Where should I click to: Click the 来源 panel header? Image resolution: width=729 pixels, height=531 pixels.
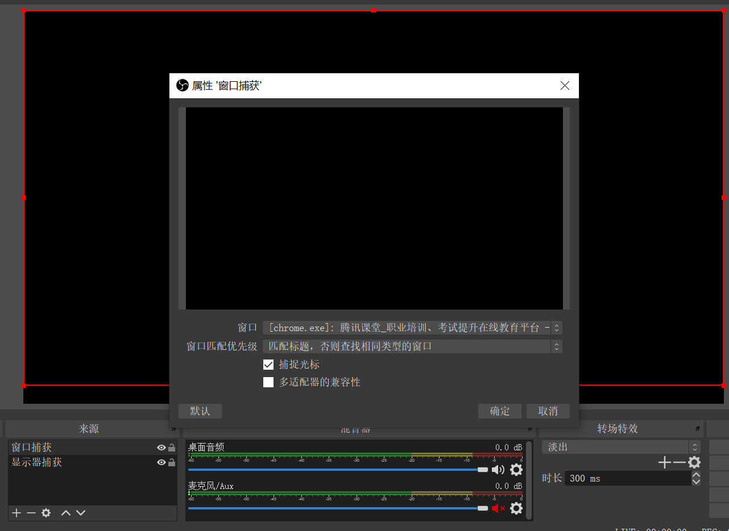click(x=89, y=429)
